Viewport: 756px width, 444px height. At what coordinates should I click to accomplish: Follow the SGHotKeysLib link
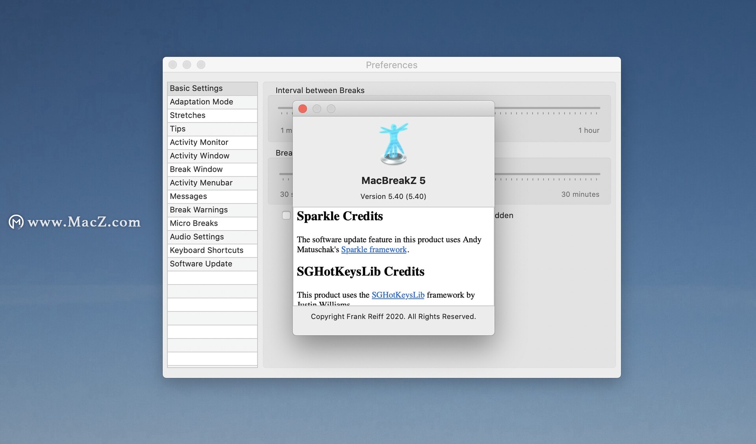coord(398,295)
